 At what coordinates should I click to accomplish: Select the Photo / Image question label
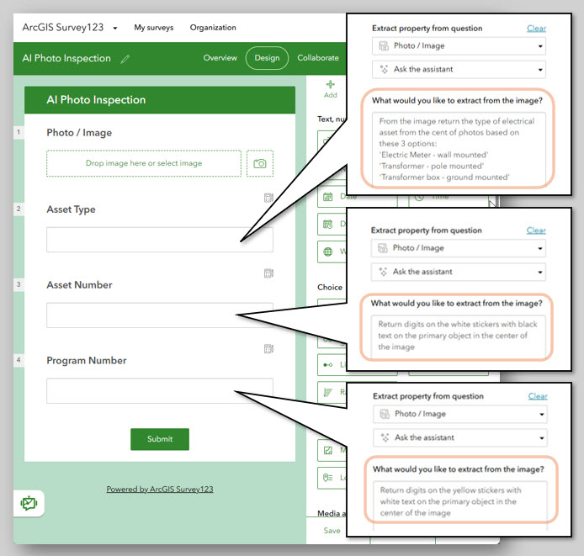[79, 133]
